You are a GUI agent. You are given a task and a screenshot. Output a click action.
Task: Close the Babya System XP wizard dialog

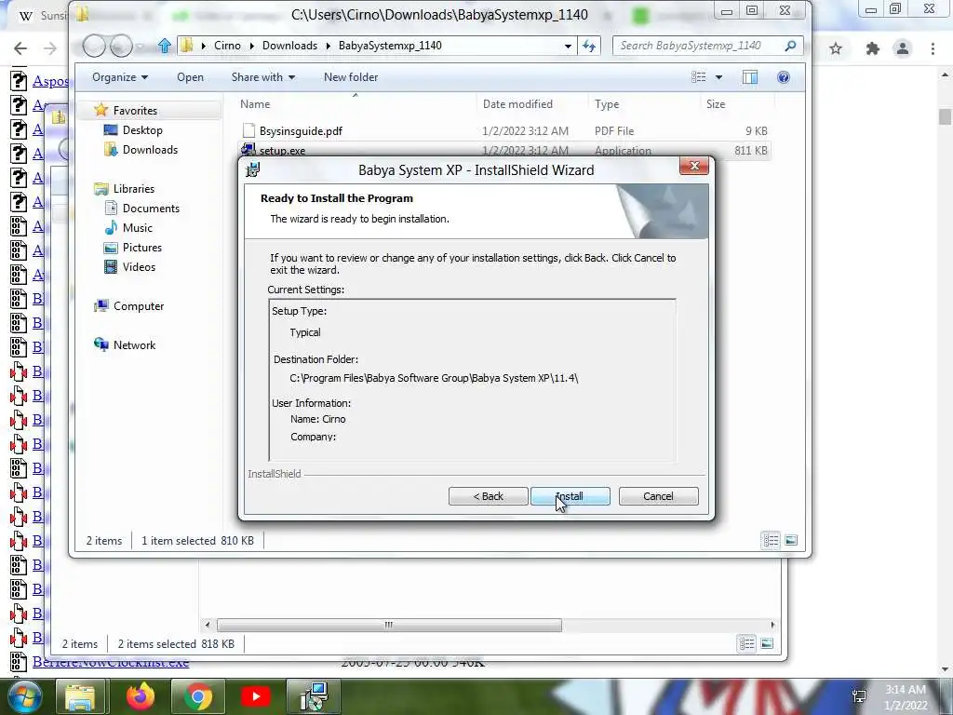pos(694,166)
